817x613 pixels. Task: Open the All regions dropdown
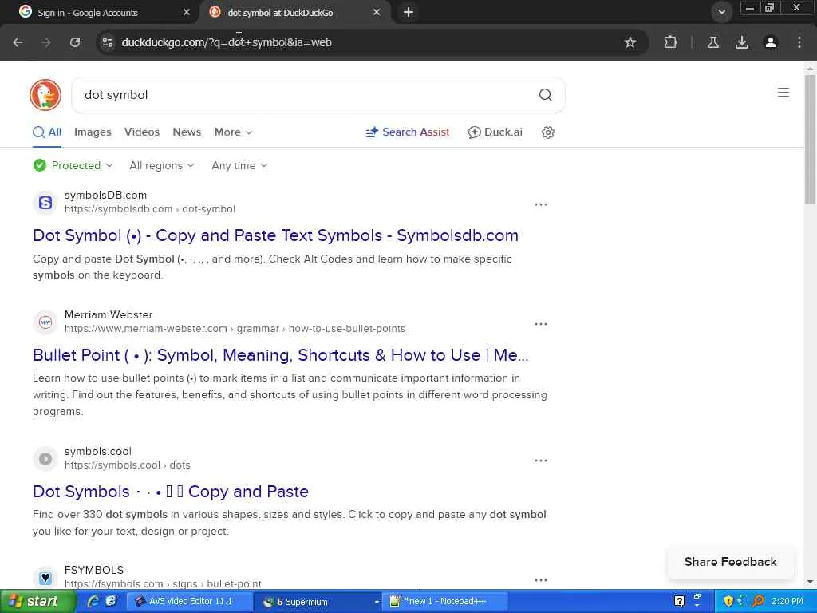click(161, 166)
